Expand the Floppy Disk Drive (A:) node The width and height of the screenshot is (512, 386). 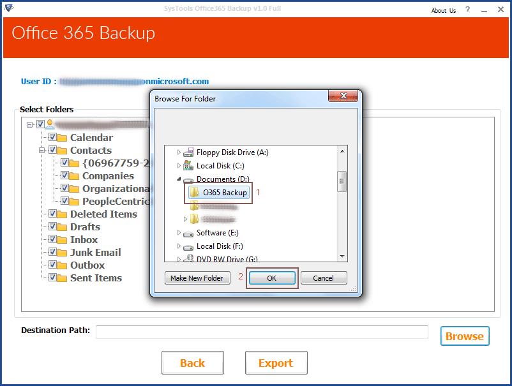click(x=179, y=153)
